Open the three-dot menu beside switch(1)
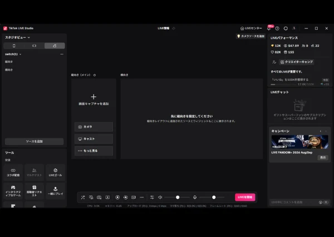This screenshot has width=334, height=237. [x=62, y=54]
